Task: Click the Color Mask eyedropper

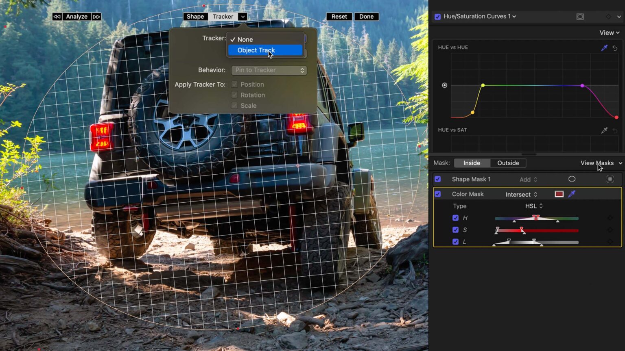Action: click(x=571, y=194)
